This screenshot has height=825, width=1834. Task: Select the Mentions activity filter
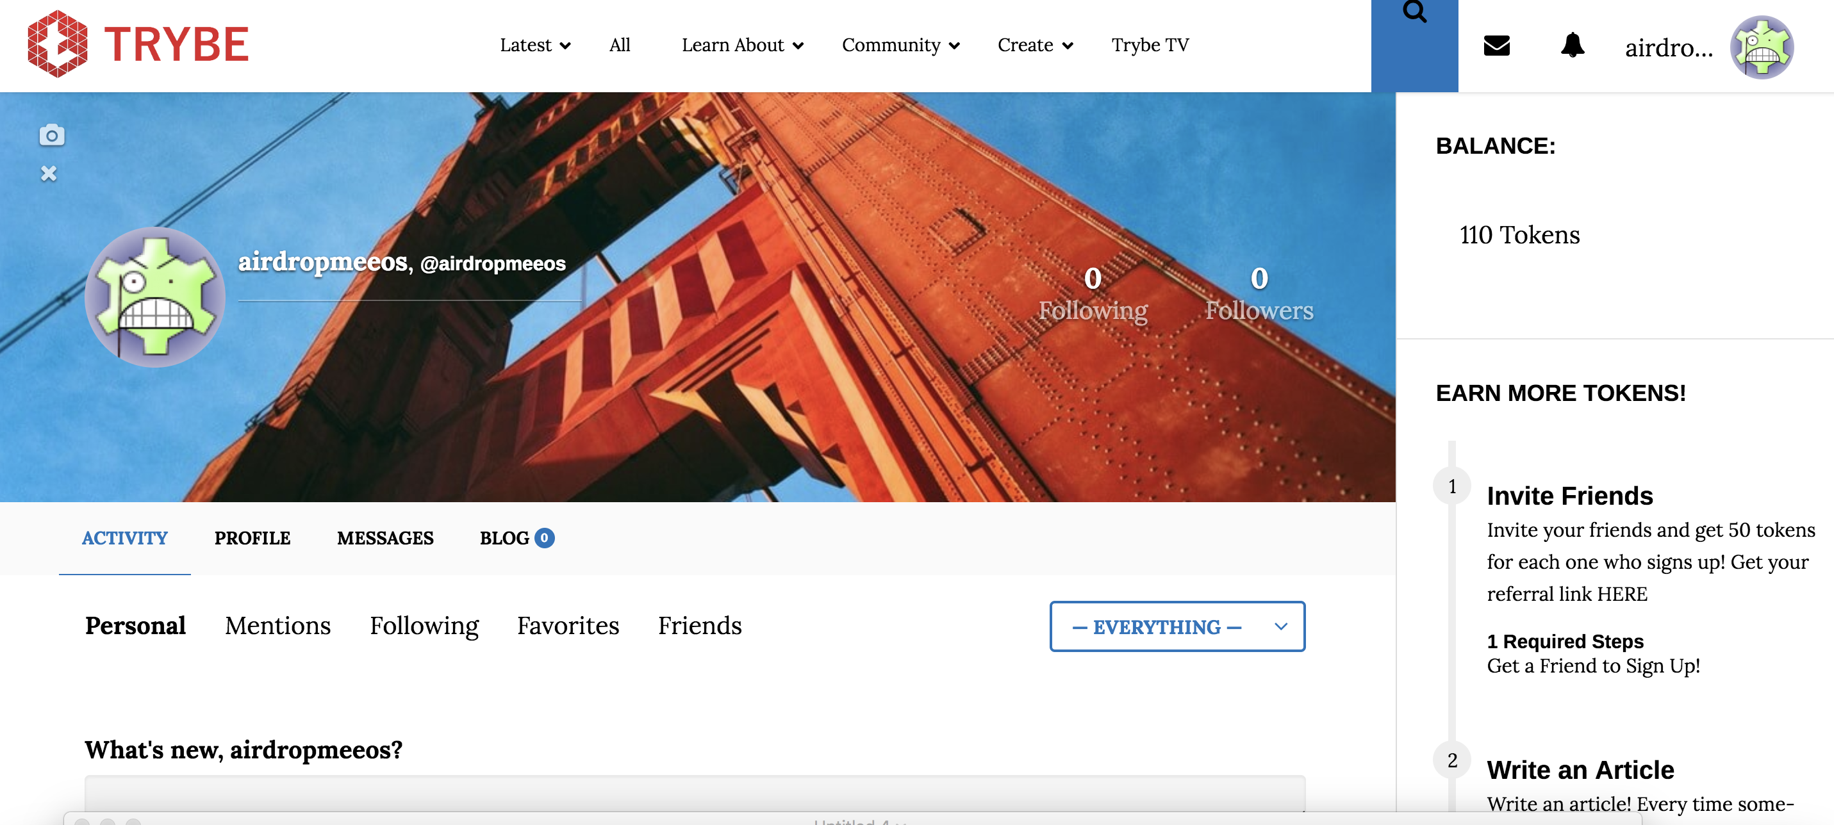click(x=277, y=626)
